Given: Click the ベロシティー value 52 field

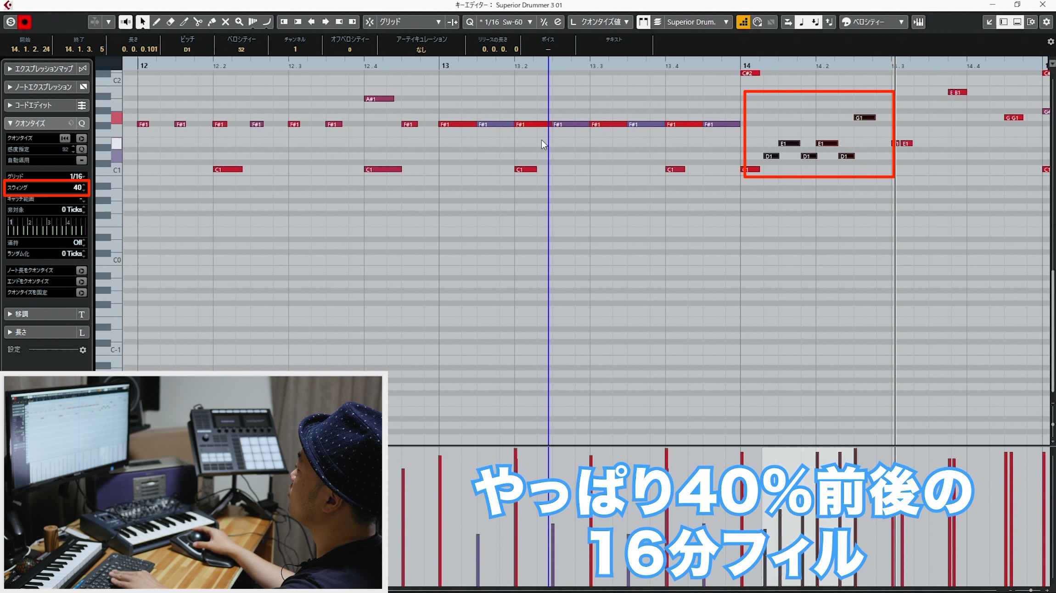Looking at the screenshot, I should [x=242, y=50].
